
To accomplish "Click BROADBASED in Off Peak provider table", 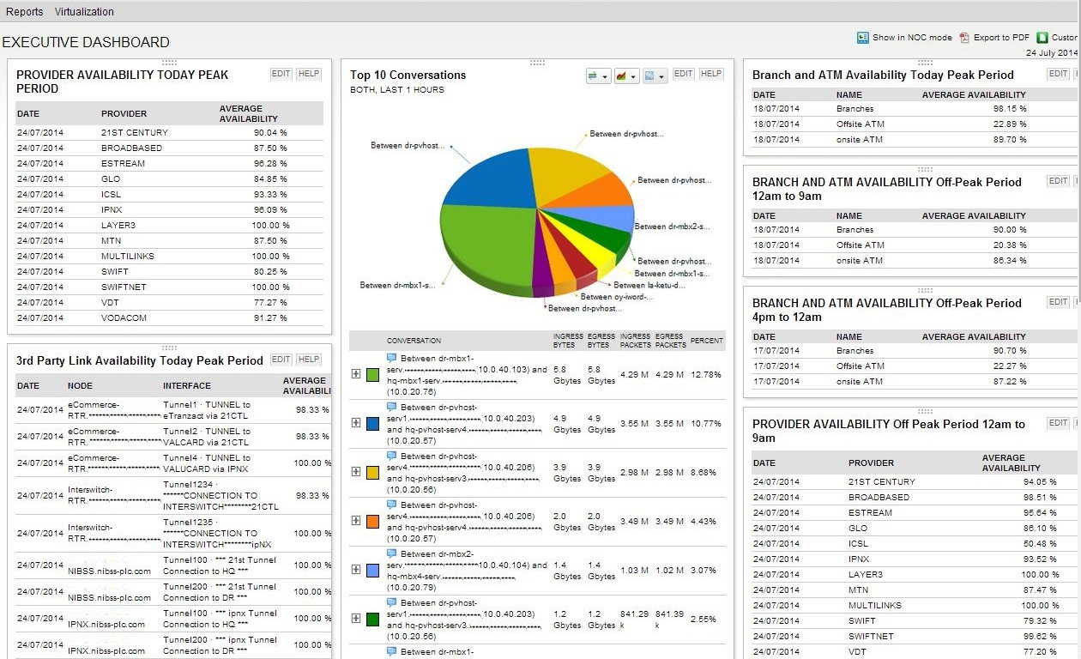I will 879,497.
